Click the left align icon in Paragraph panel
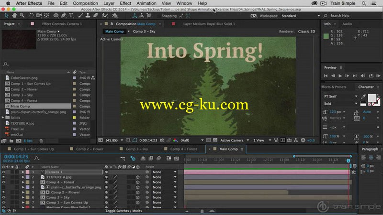The image size is (383, 215). [x=363, y=158]
